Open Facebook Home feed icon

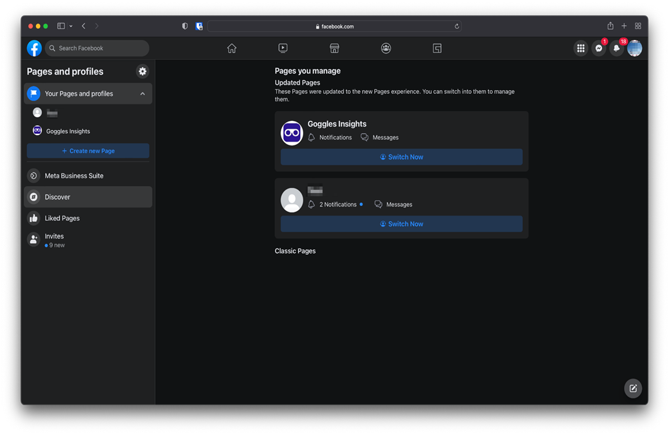(232, 48)
